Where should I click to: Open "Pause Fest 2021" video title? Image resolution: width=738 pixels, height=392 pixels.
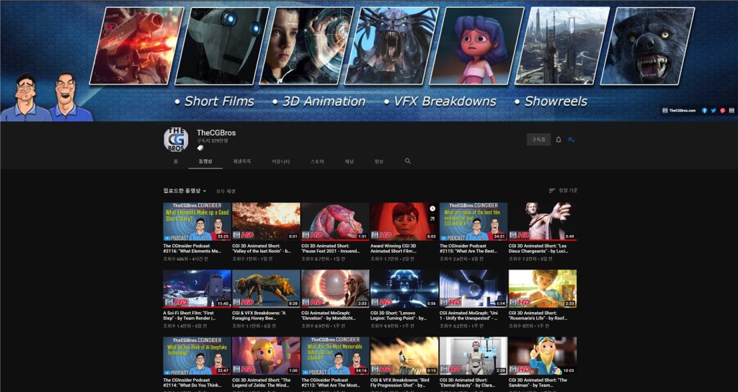pos(331,249)
